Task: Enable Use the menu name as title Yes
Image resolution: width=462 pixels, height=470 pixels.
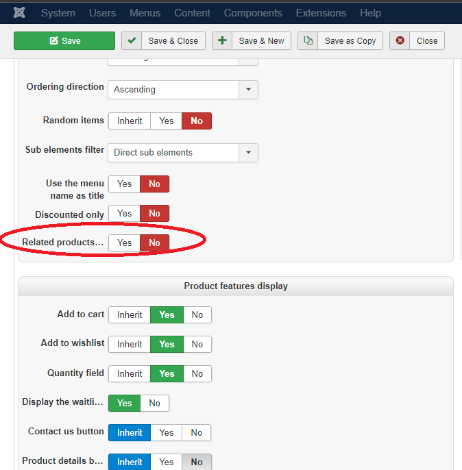Action: pyautogui.click(x=125, y=184)
